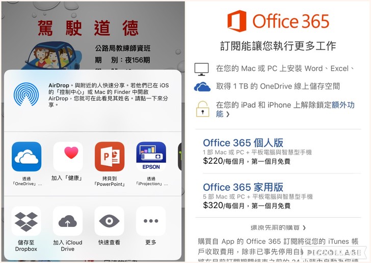
Task: Open More actions ellipsis button
Action: tap(151, 221)
